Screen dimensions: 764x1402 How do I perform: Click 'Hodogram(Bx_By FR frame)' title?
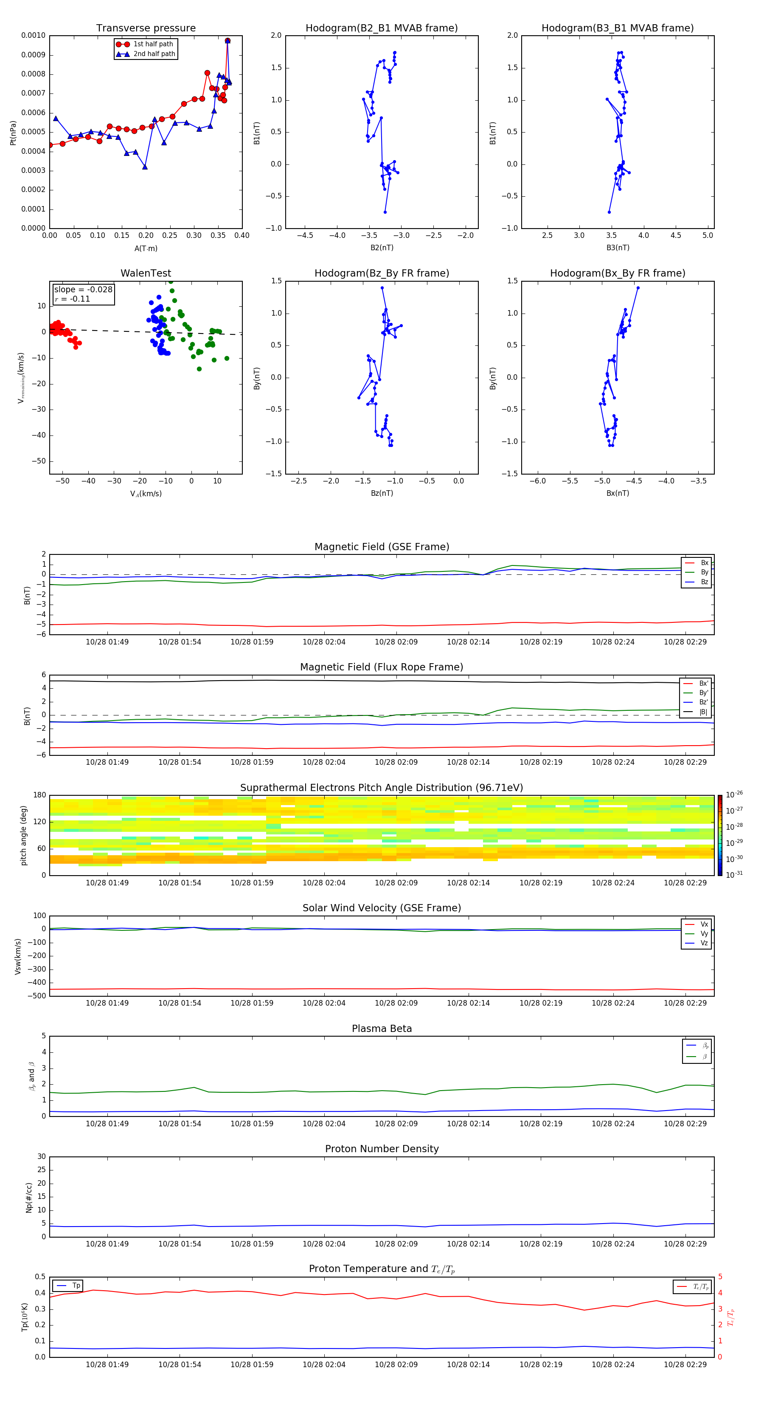point(618,273)
